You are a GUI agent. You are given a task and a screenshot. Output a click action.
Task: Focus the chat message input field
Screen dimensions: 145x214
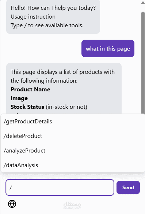(60, 187)
